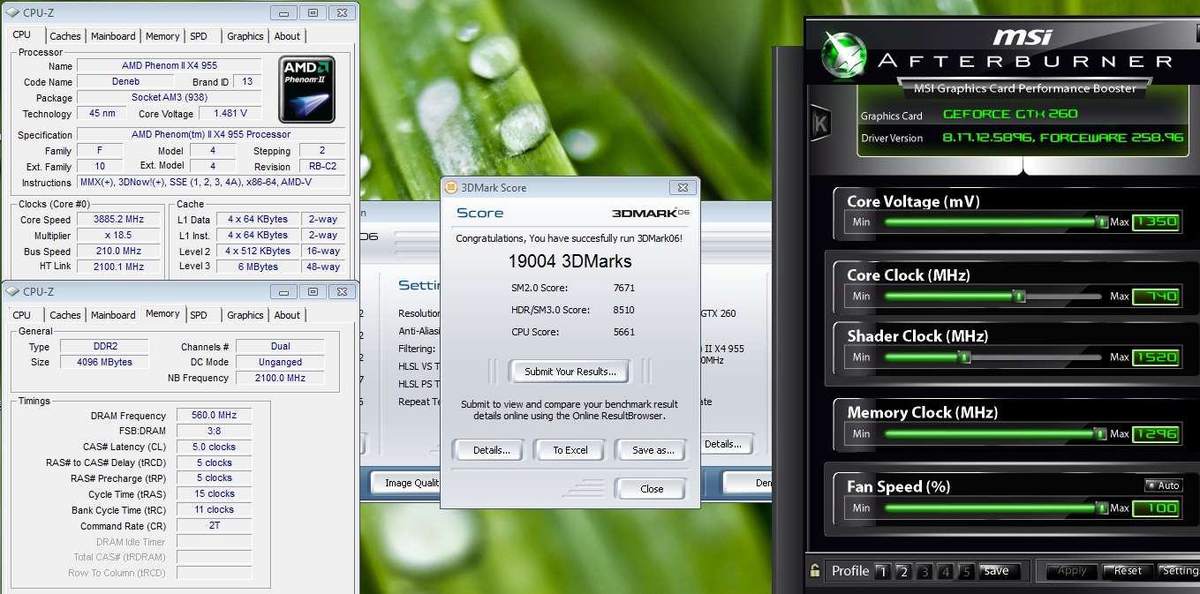This screenshot has width=1200, height=594.
Task: Click Submit Your Results button
Action: tap(569, 372)
